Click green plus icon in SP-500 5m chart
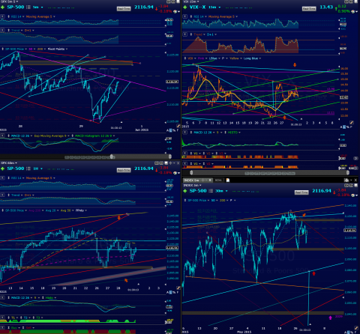Viewport: 360px width, 334px height. [x=2, y=7]
